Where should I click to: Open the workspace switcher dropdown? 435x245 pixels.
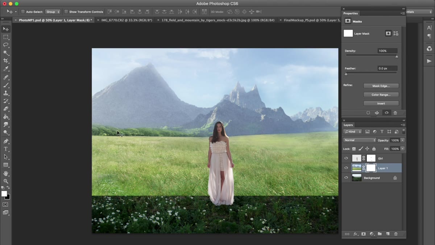click(420, 12)
